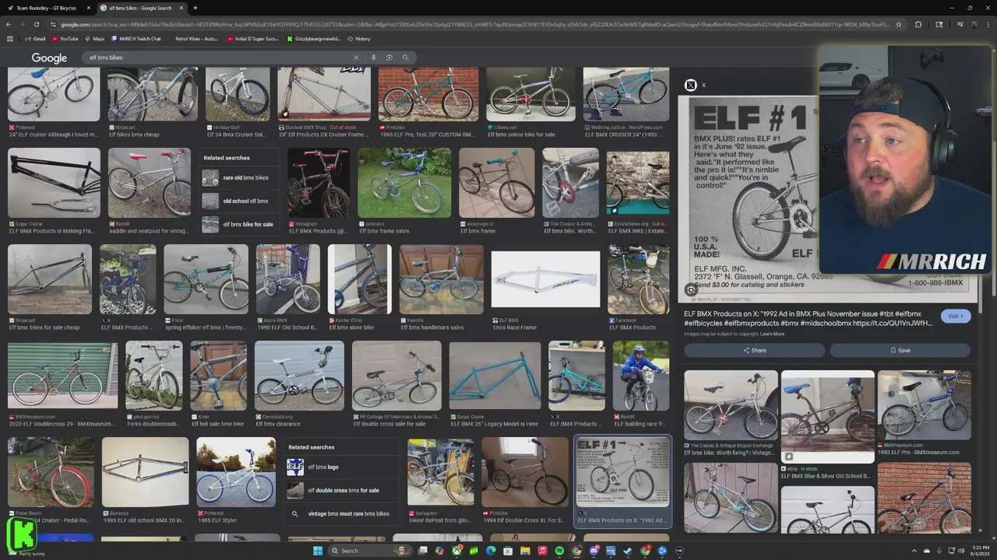Viewport: 997px width, 560px height.
Task: Open Steam from the taskbar
Action: (x=628, y=551)
